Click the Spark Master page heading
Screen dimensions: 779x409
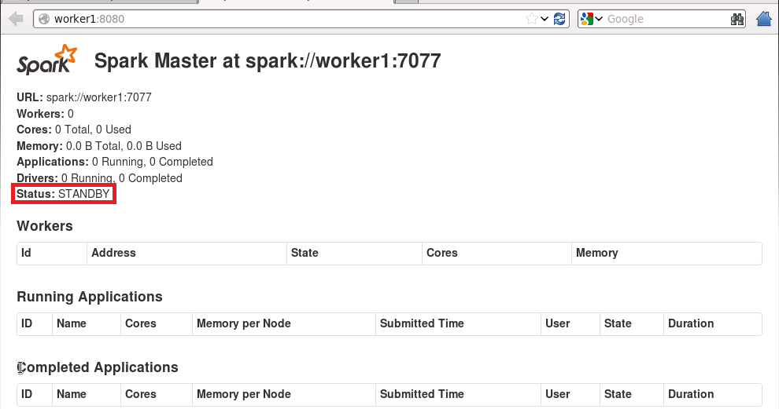tap(268, 60)
